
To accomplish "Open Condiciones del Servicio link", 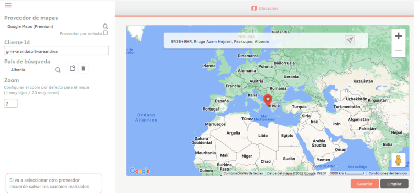I will click(388, 173).
